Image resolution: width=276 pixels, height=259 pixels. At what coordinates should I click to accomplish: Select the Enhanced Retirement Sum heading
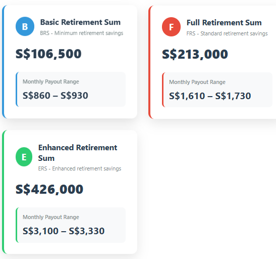[78, 153]
